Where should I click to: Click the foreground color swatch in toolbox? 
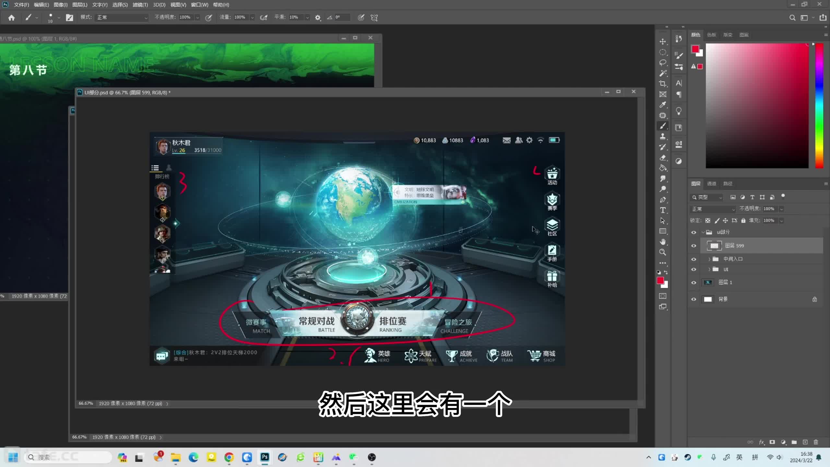point(660,281)
